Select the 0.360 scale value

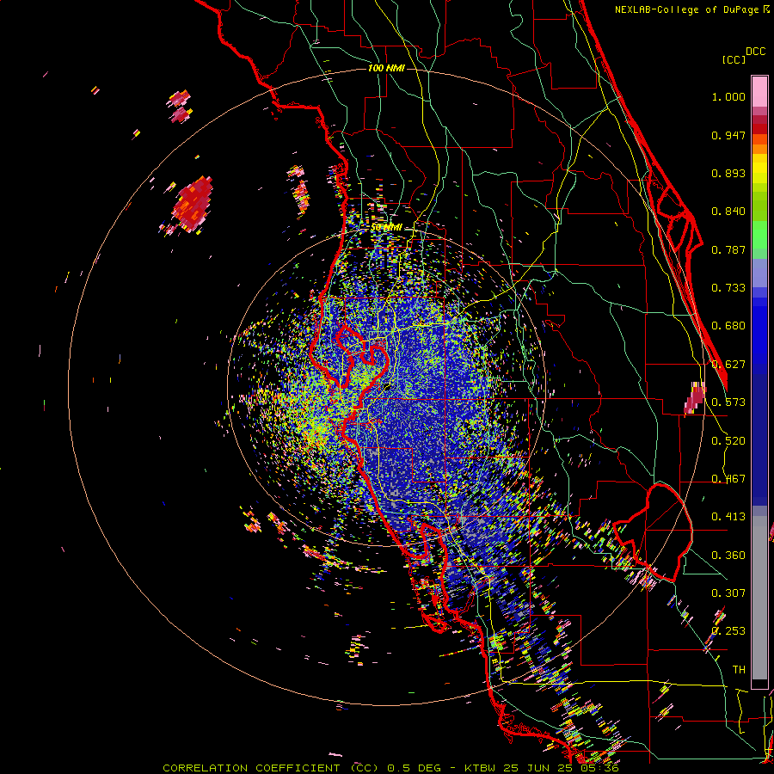click(x=728, y=556)
